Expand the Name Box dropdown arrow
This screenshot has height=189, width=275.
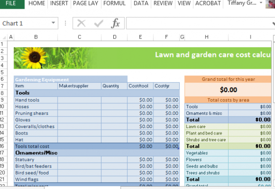[x=53, y=23]
